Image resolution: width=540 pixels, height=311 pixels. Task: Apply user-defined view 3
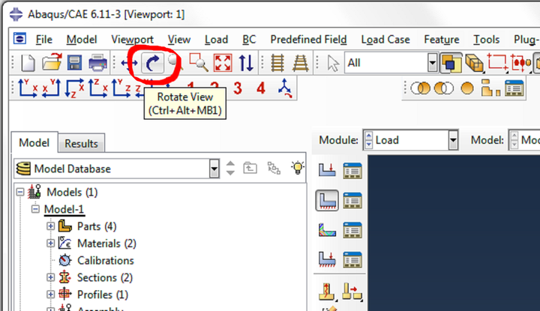click(x=237, y=88)
